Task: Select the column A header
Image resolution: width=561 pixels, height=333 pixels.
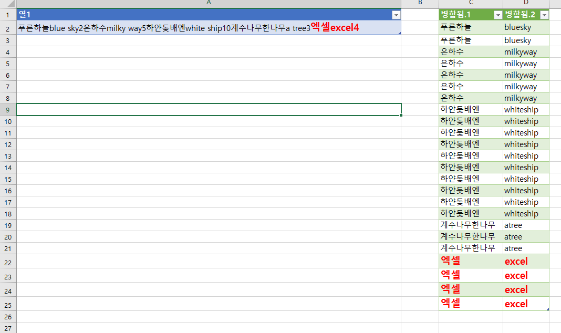Action: (209, 4)
